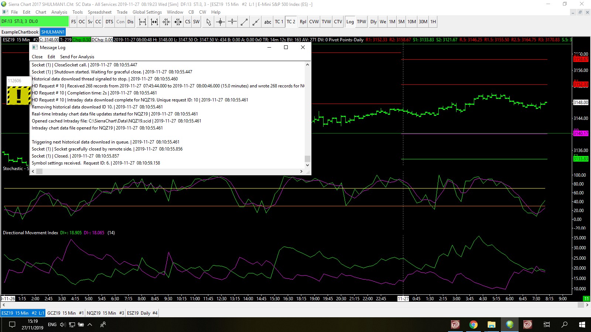Viewport: 591px width, 332px height.
Task: Select the pointer cursor tool
Action: 209,22
